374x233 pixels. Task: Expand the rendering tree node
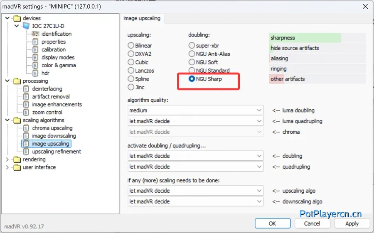[x=7, y=159]
